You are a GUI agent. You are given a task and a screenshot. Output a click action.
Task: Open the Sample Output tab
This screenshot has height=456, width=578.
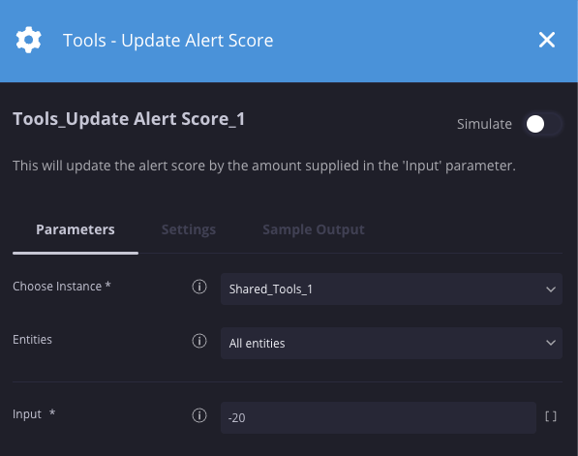click(314, 229)
